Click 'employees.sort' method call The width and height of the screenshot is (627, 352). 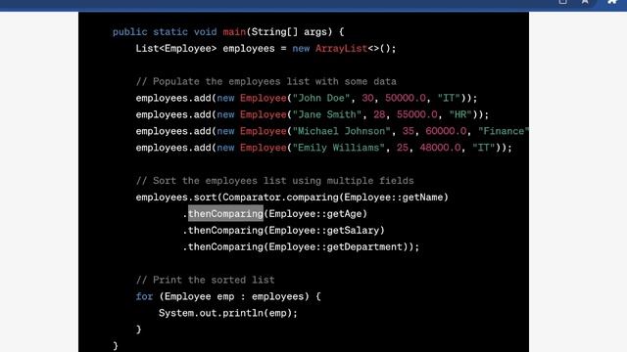coord(176,198)
